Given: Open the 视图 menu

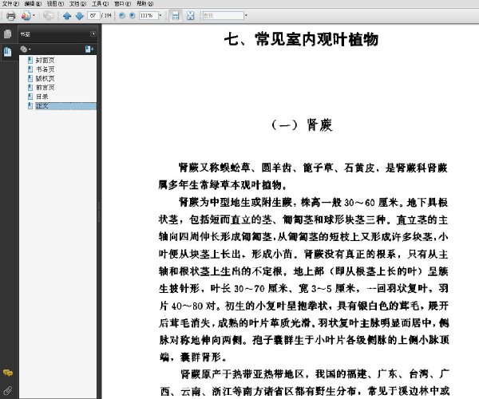Looking at the screenshot, I should tap(55, 4).
